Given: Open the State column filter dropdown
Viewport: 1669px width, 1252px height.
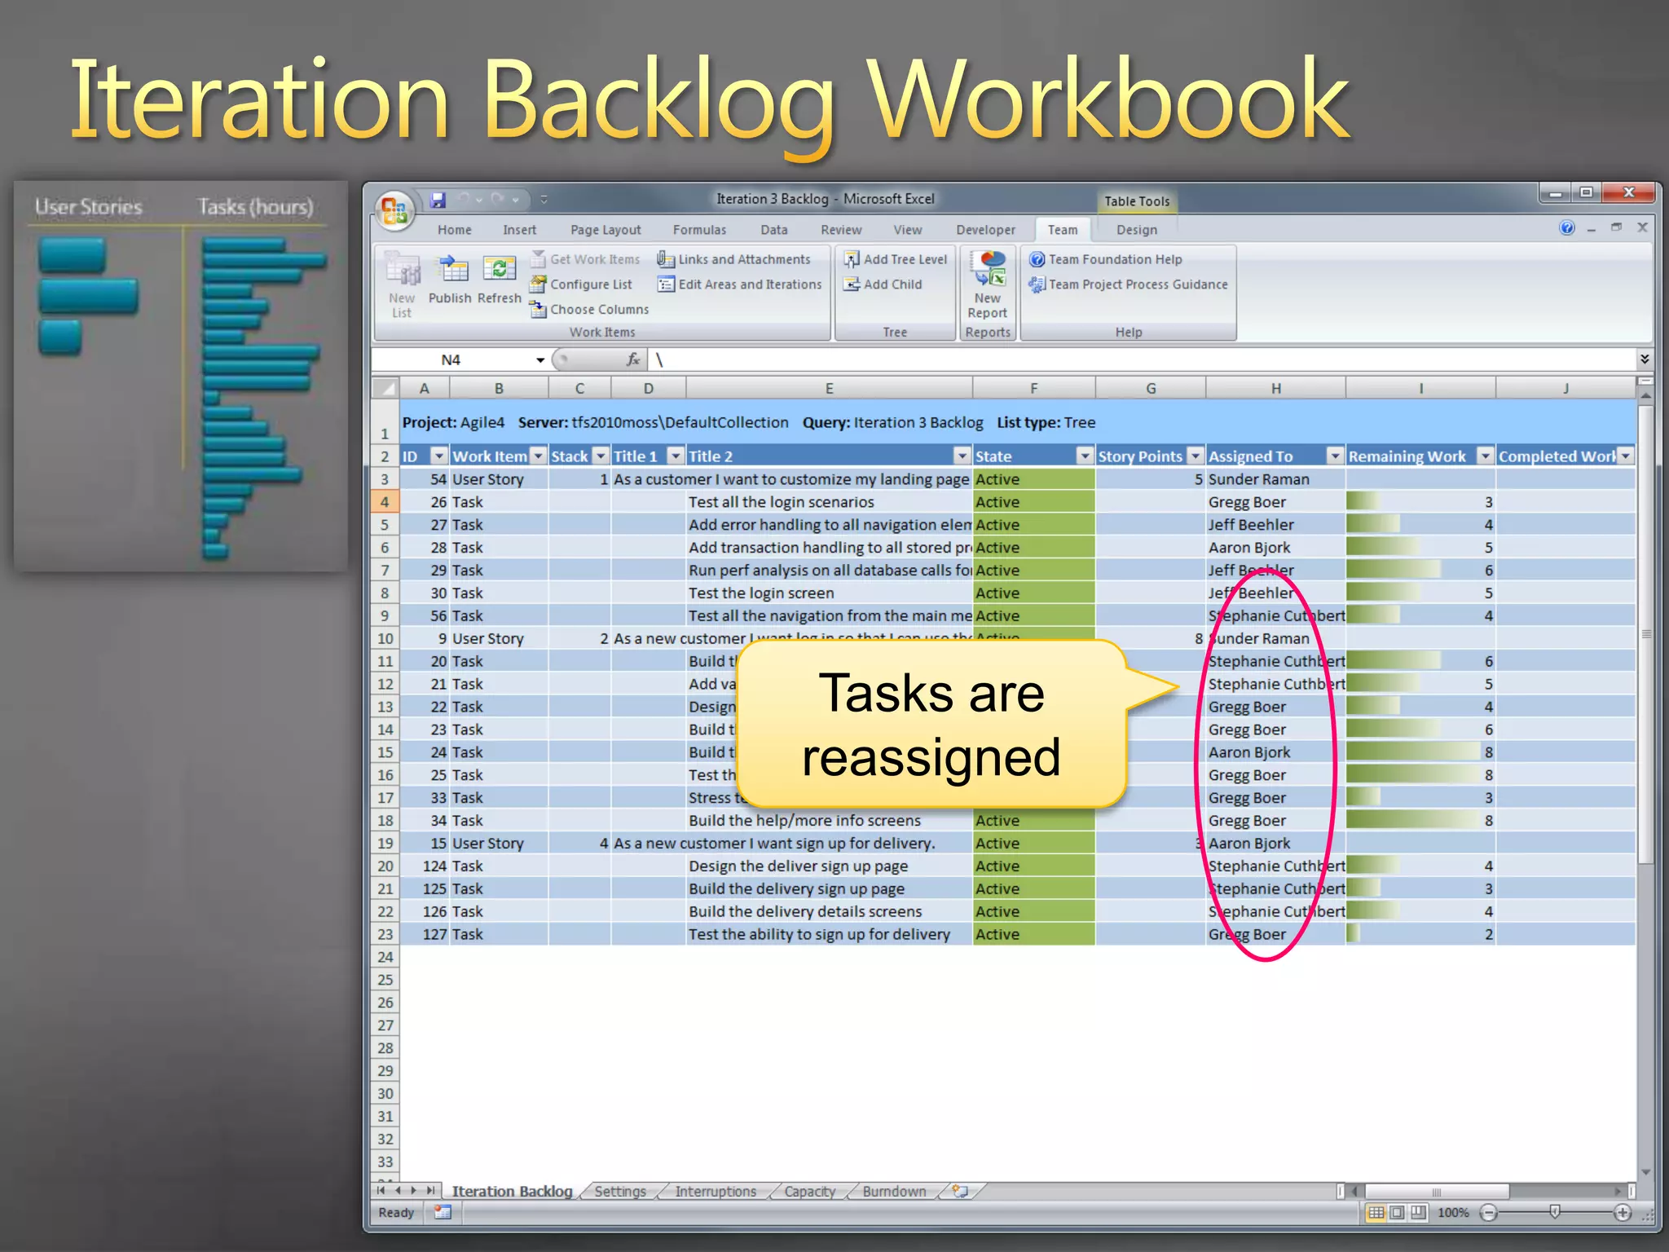Looking at the screenshot, I should pyautogui.click(x=1085, y=456).
